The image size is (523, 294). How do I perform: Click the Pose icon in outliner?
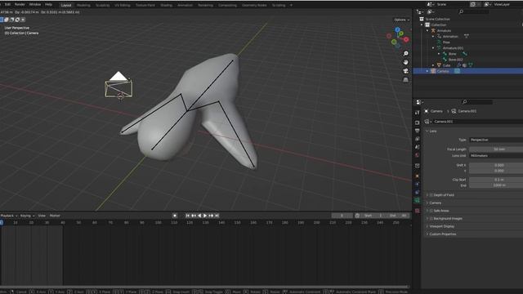pyautogui.click(x=439, y=42)
